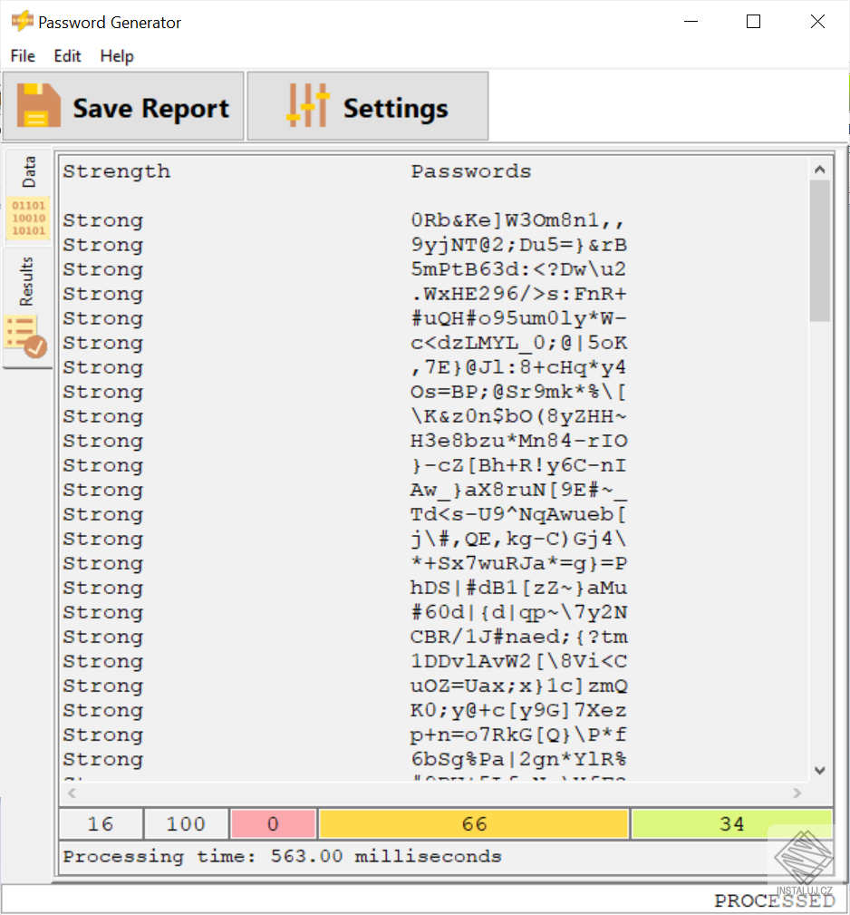Click the Processing time 563.00 milliseconds text
Screen dimensions: 850x915
(282, 857)
